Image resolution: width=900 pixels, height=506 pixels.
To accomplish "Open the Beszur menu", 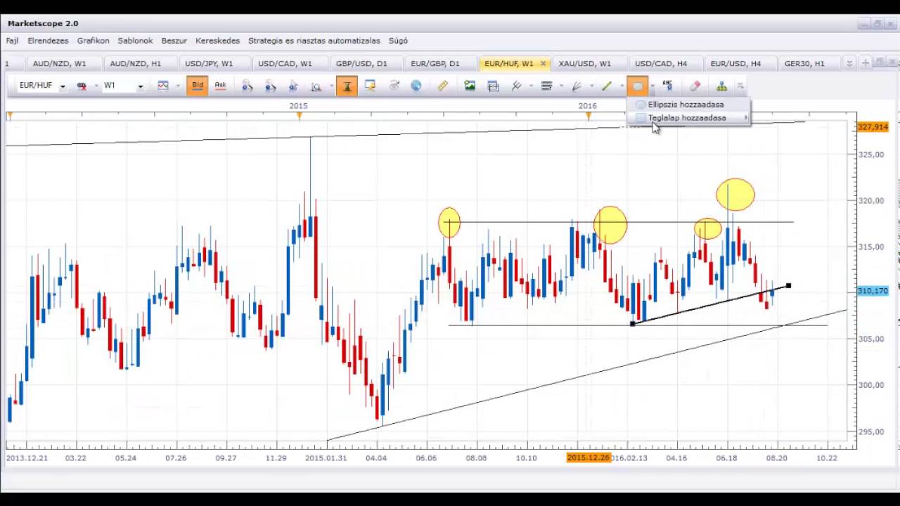I will [174, 41].
